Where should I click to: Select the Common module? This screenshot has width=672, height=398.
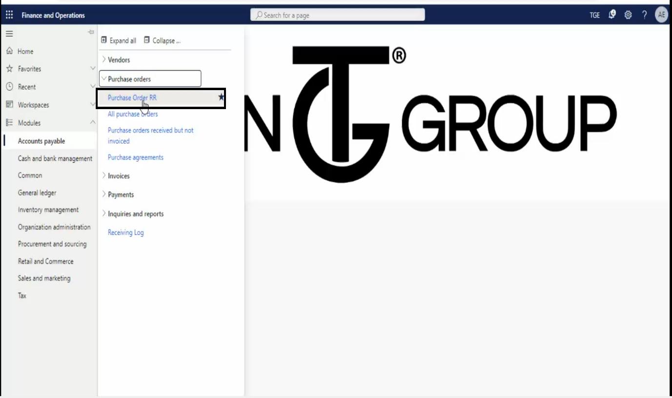30,175
